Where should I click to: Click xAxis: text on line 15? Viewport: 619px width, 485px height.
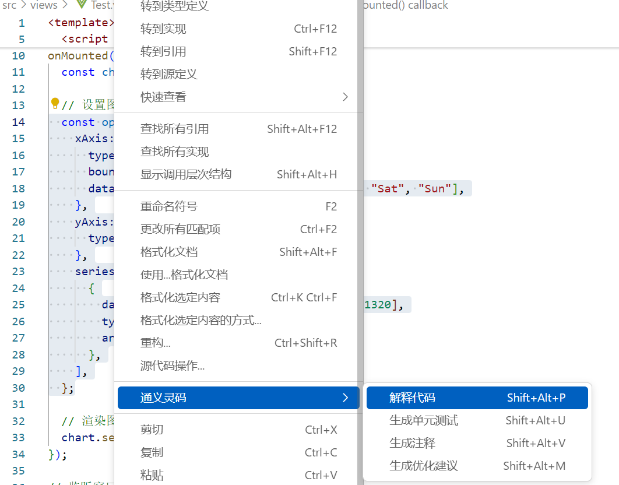point(94,139)
